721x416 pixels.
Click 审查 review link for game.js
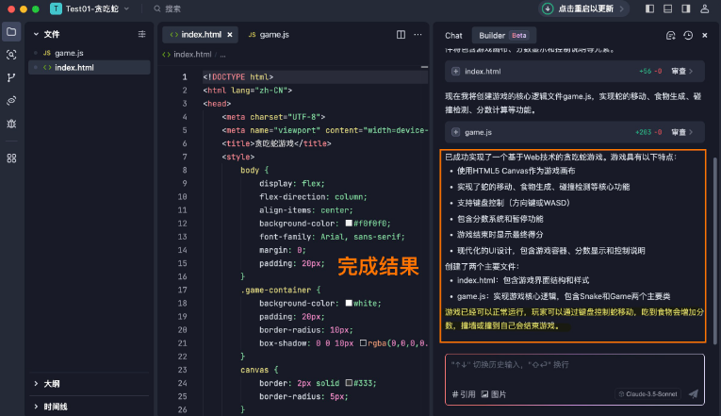pyautogui.click(x=683, y=133)
